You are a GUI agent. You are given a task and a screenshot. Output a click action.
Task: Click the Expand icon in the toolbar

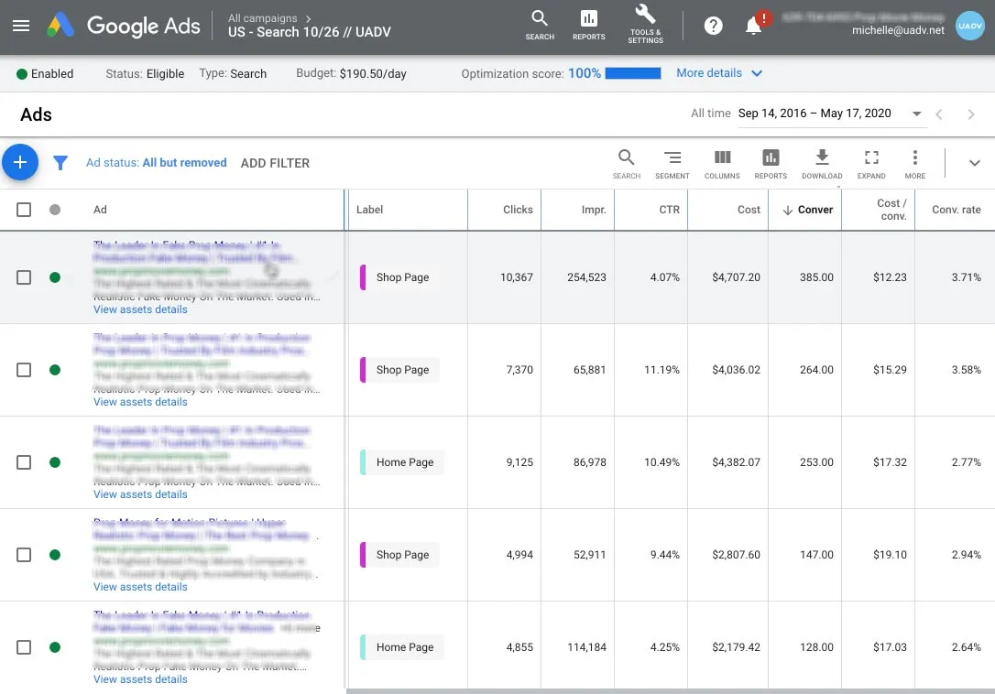click(x=871, y=163)
